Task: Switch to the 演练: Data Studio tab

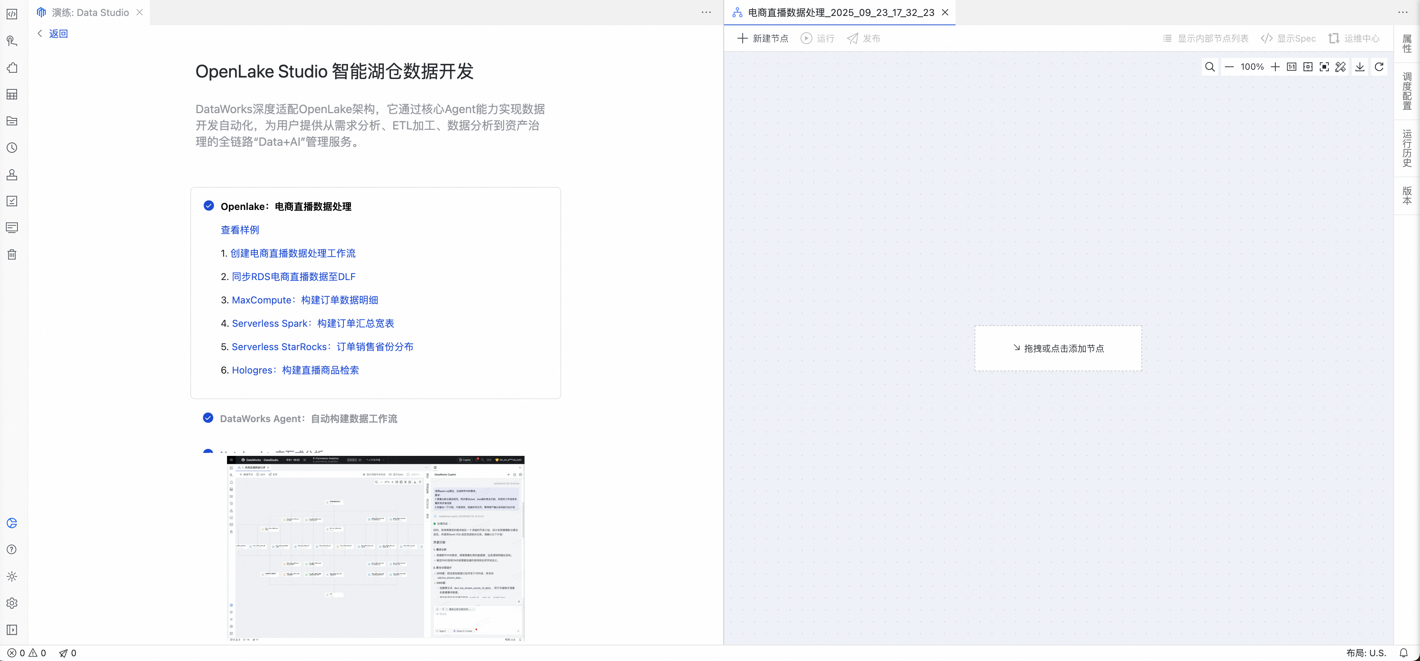Action: point(90,12)
